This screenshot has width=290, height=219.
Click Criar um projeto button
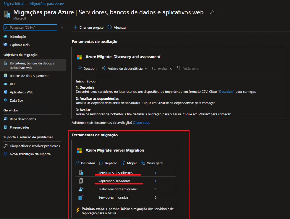(x=88, y=28)
